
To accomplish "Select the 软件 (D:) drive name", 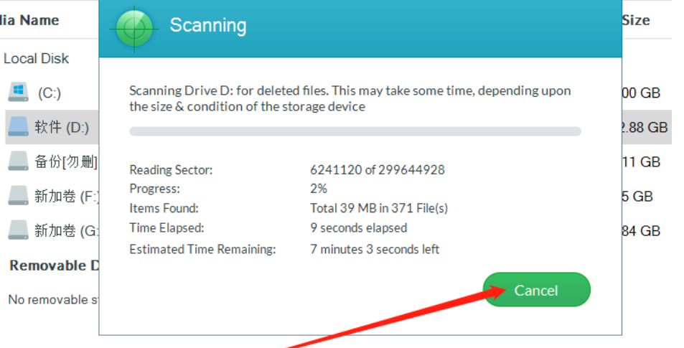I will [62, 128].
